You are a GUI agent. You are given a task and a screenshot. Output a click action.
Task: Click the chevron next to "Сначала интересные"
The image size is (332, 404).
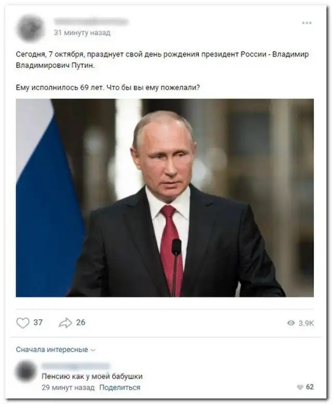[93, 350]
